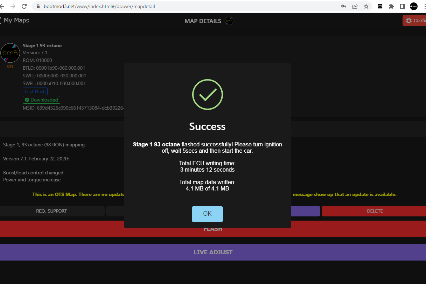The width and height of the screenshot is (426, 284).
Task: Click the bootmod3.net address bar URL
Action: coord(99,6)
